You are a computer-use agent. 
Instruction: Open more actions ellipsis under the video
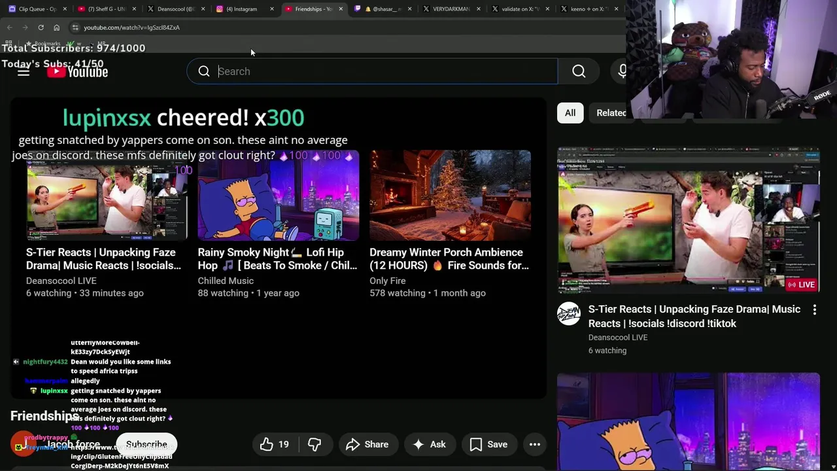point(534,445)
